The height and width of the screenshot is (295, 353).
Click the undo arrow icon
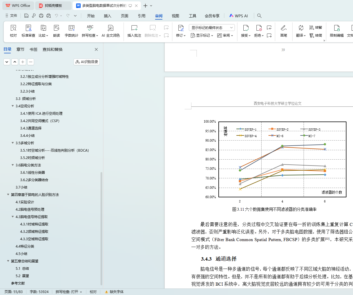(x=57, y=16)
